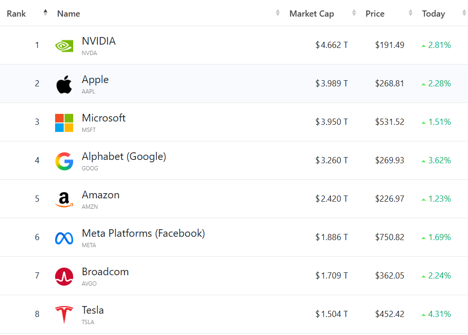Click Apple's $3.989 T market cap
The height and width of the screenshot is (335, 468).
332,84
